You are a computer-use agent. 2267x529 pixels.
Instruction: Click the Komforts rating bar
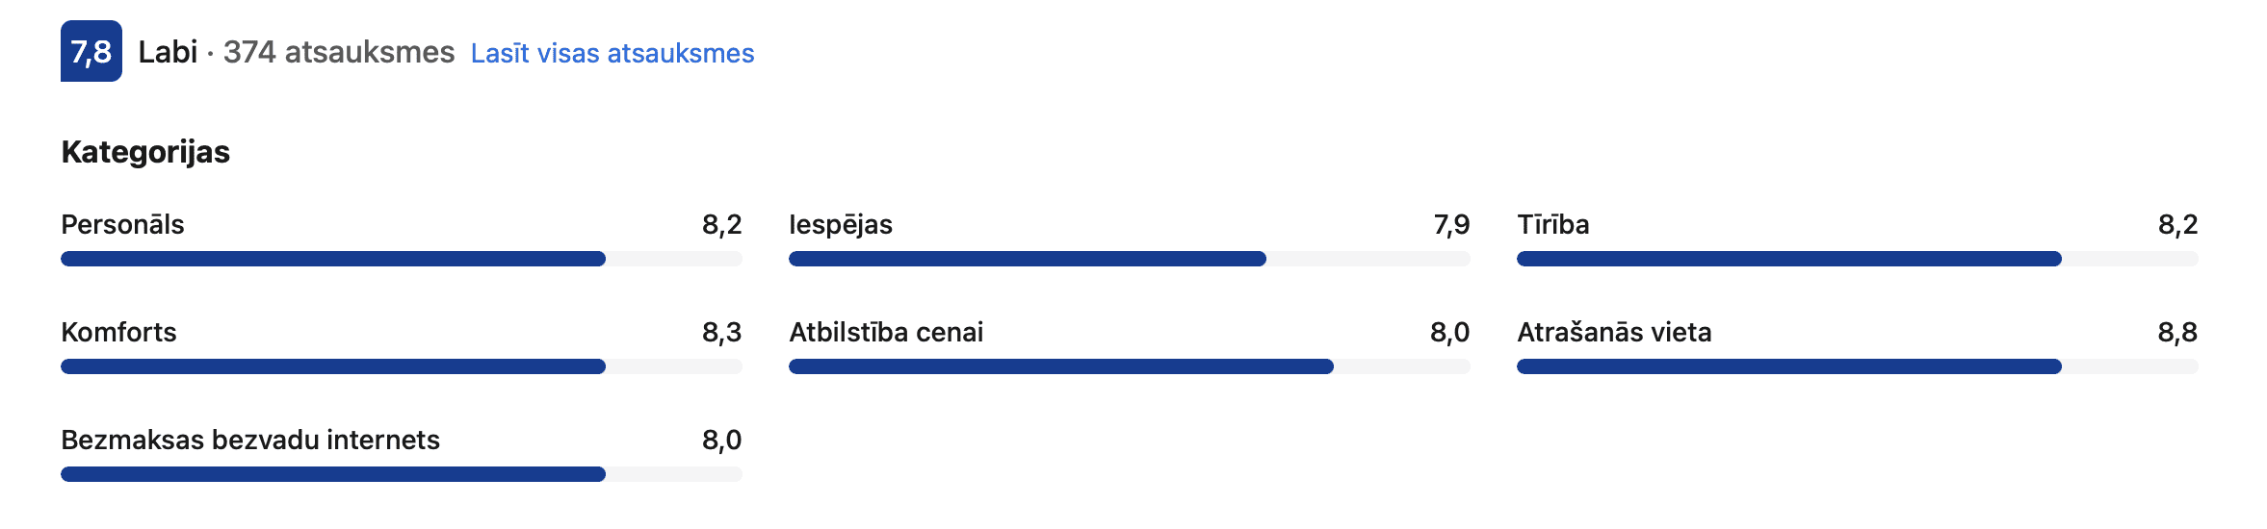[402, 366]
